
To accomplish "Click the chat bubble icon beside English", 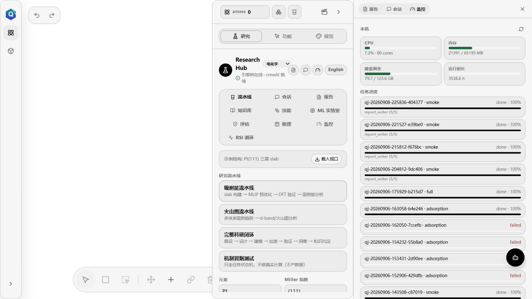I will 305,70.
